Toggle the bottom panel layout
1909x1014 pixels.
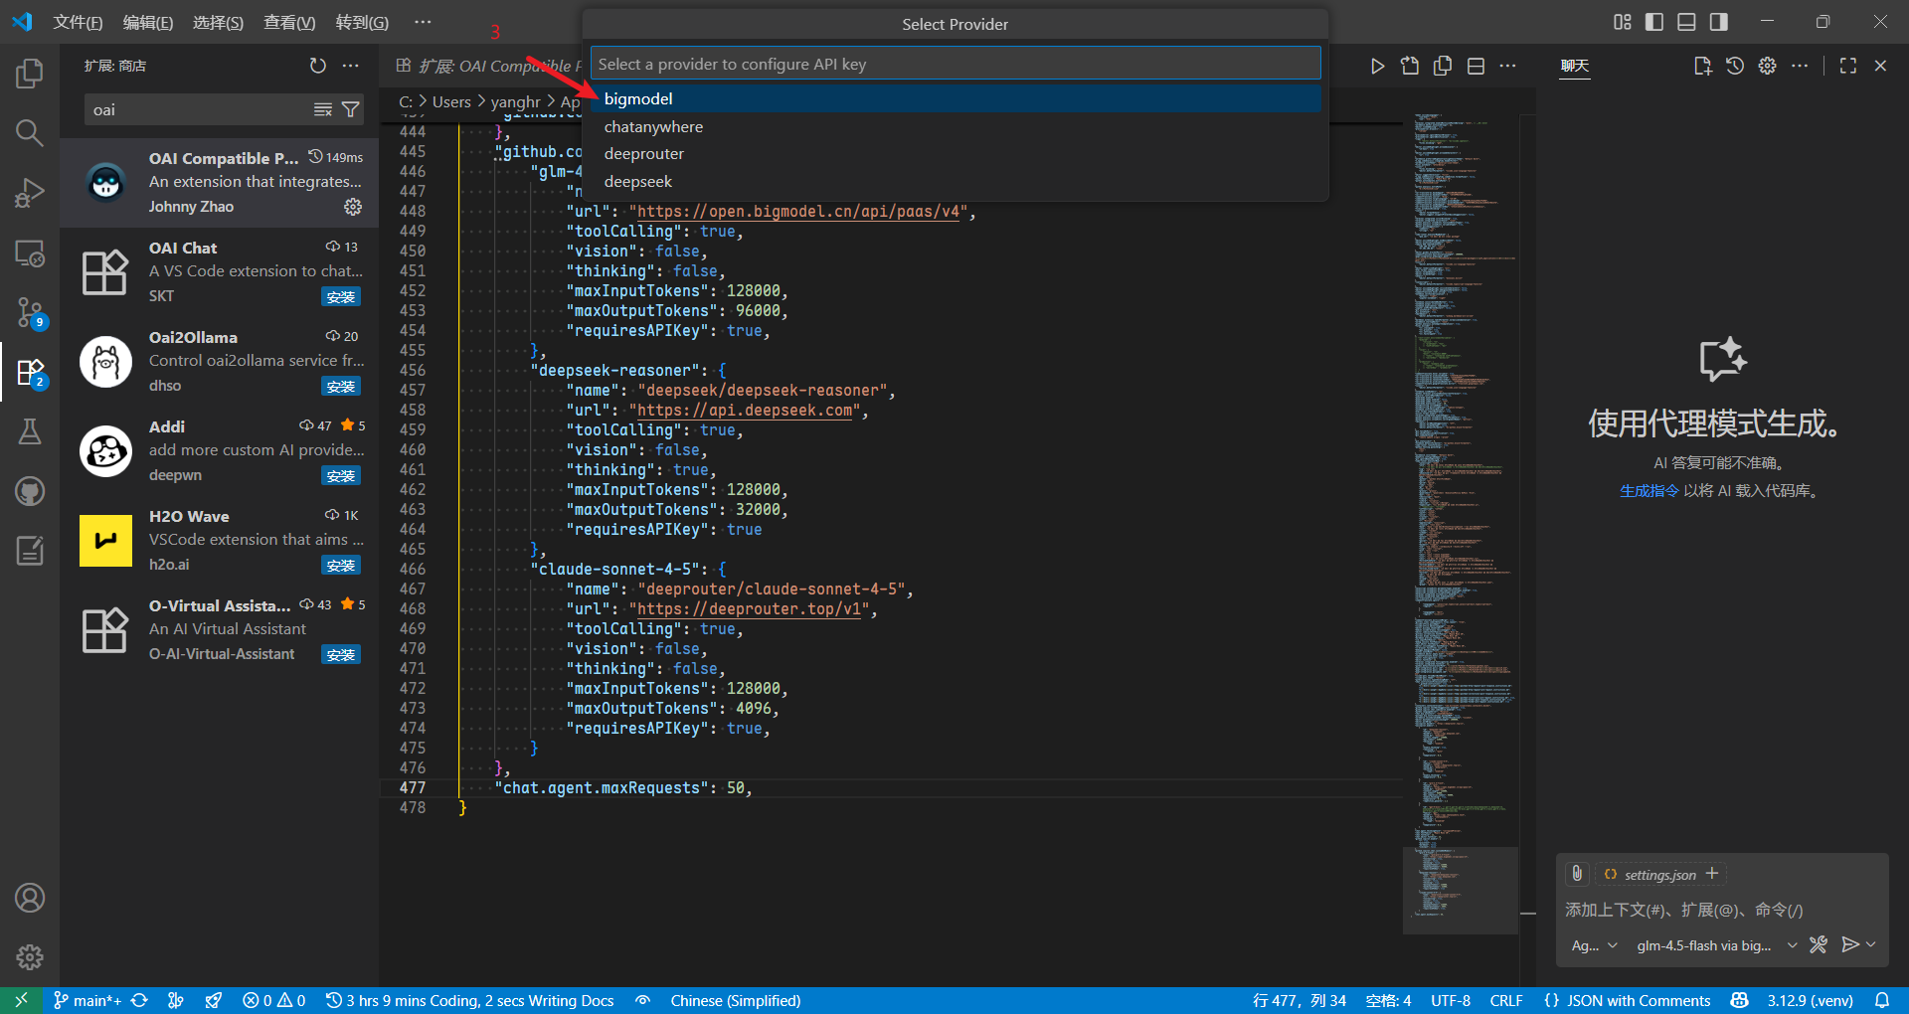pos(1686,22)
